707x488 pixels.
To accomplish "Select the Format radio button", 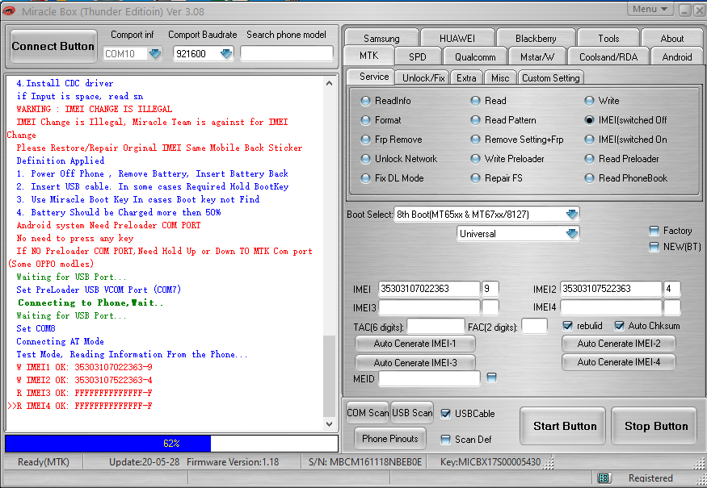I will [365, 120].
